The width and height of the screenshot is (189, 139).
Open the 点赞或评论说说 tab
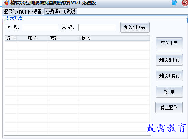click(x=61, y=11)
